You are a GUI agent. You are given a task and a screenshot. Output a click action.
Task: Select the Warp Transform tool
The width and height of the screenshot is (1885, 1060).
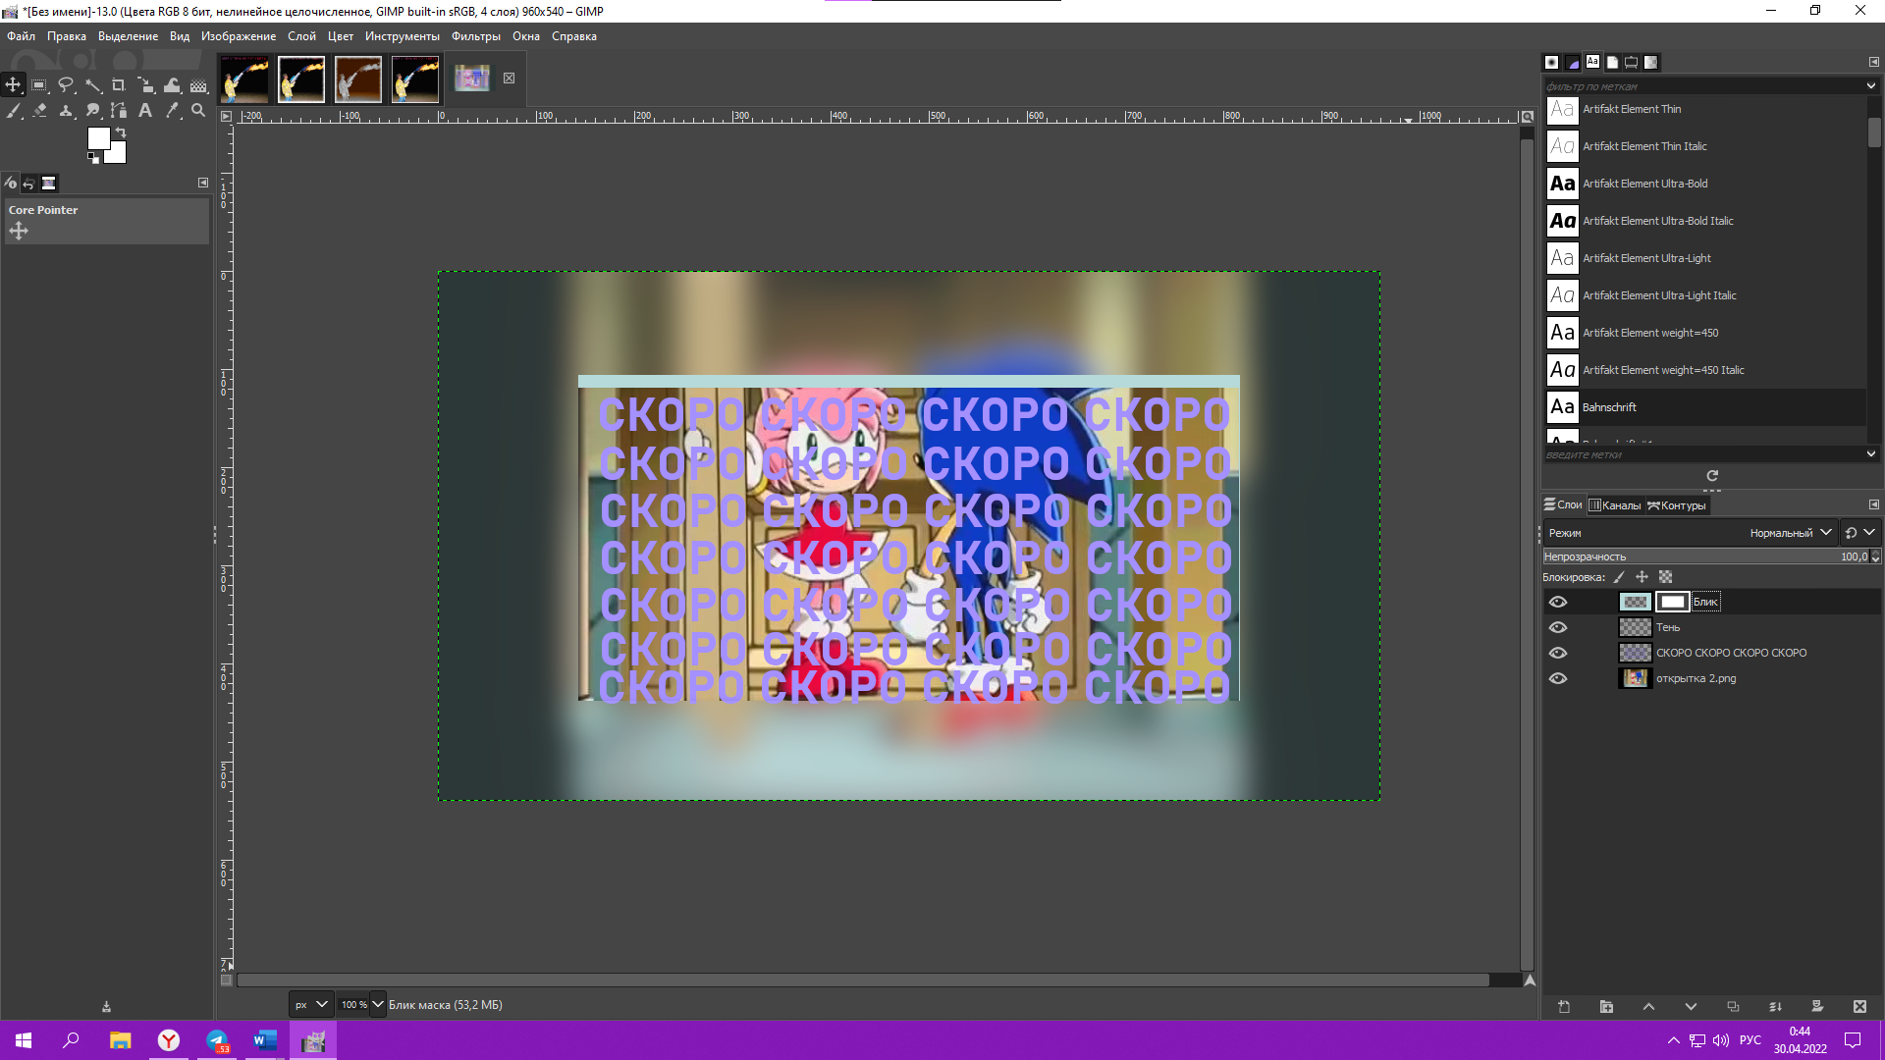(172, 85)
